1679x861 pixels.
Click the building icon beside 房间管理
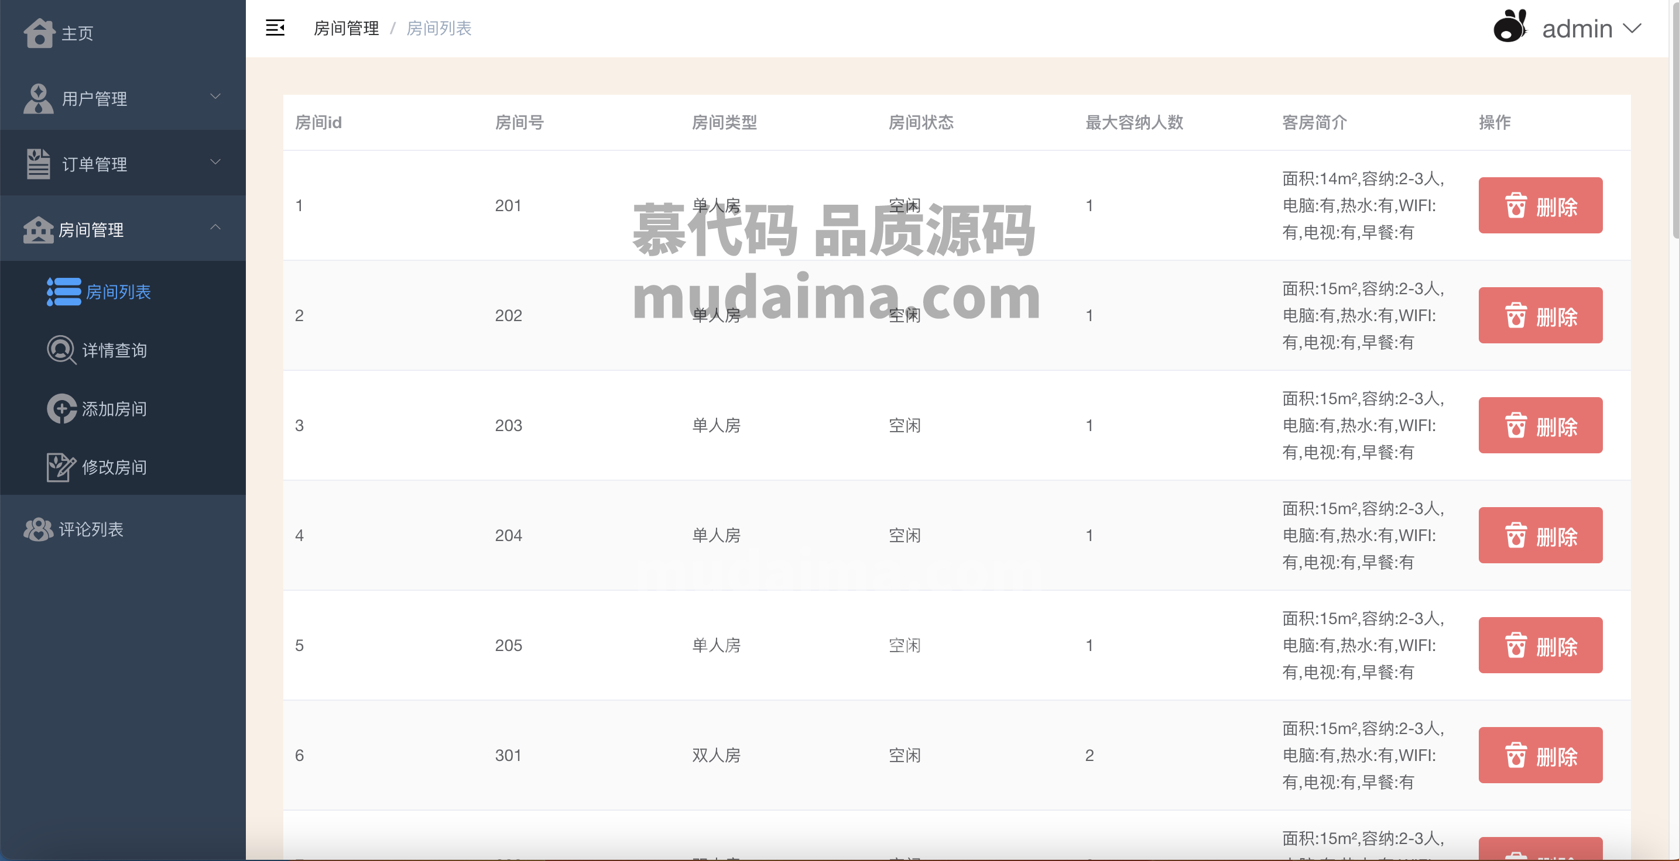click(39, 229)
